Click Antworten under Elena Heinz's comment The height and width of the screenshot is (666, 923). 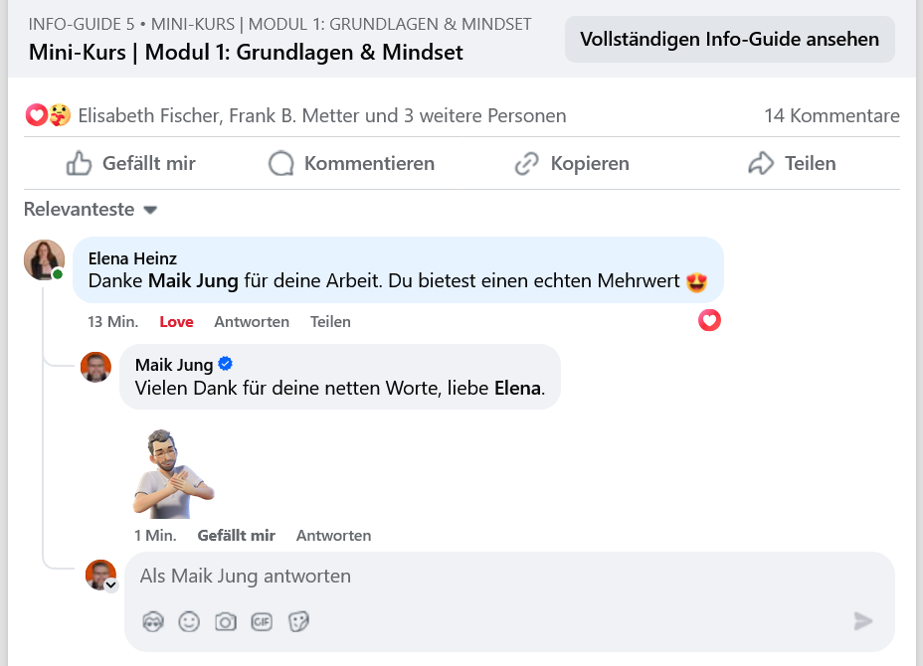(252, 322)
